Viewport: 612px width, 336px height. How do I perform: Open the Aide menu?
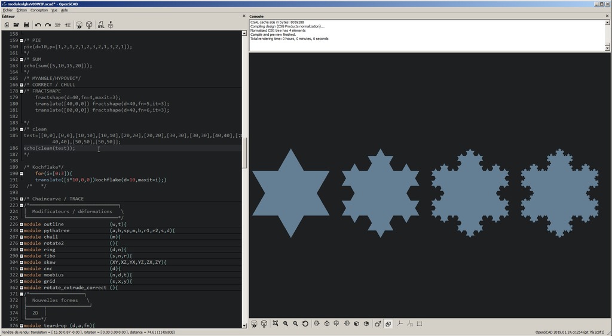pyautogui.click(x=64, y=10)
